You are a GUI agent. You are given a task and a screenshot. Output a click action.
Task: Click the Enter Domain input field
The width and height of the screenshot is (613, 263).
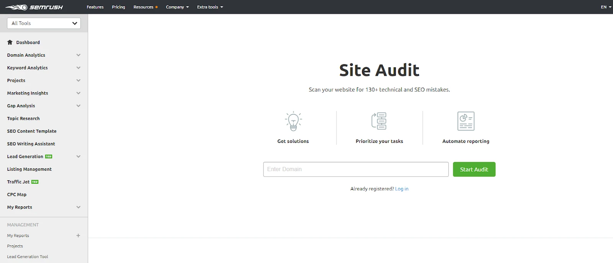(356, 169)
